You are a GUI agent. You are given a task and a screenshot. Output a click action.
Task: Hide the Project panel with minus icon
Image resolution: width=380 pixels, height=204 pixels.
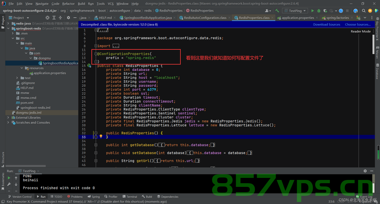tap(75, 18)
